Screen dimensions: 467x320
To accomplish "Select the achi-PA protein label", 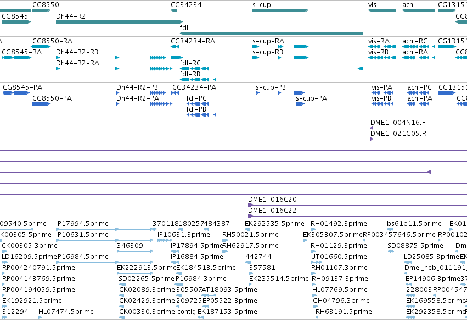I will (420, 98).
